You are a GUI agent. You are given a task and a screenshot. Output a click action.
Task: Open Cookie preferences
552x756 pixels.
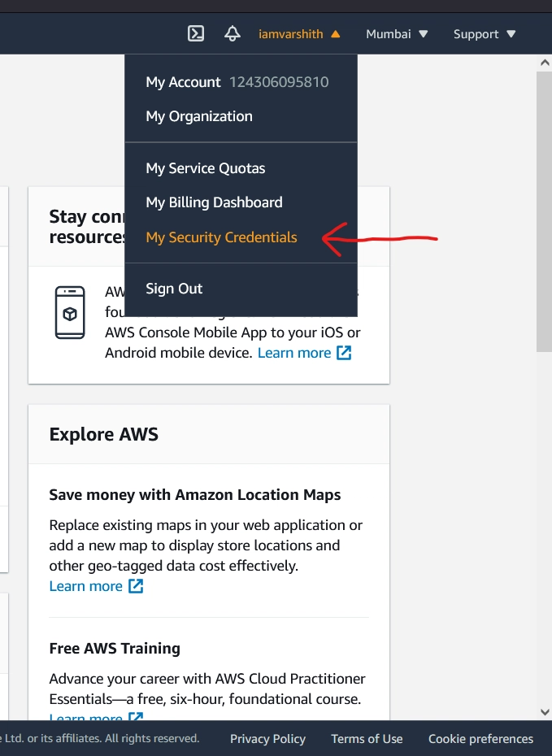[x=480, y=739]
